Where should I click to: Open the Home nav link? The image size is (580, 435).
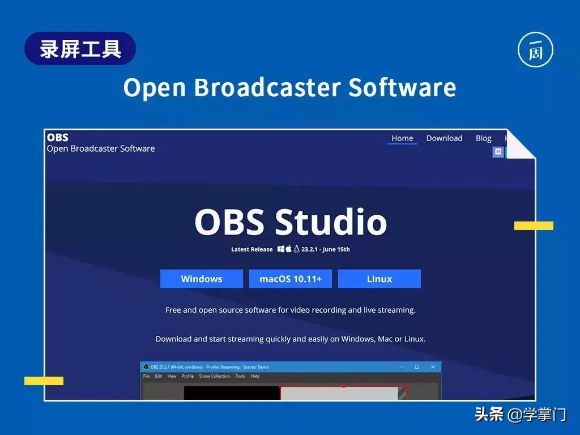tap(402, 138)
